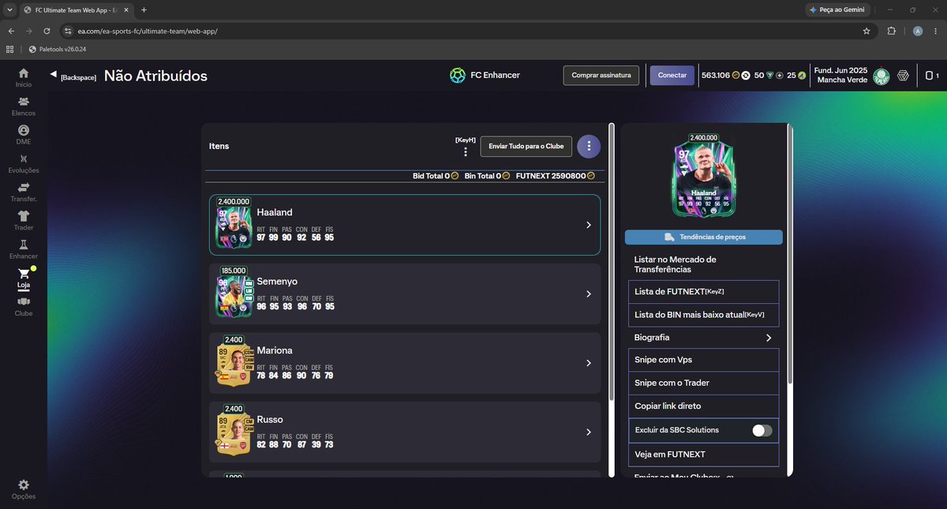The width and height of the screenshot is (947, 509).
Task: Click large Haaland card preview
Action: (703, 177)
